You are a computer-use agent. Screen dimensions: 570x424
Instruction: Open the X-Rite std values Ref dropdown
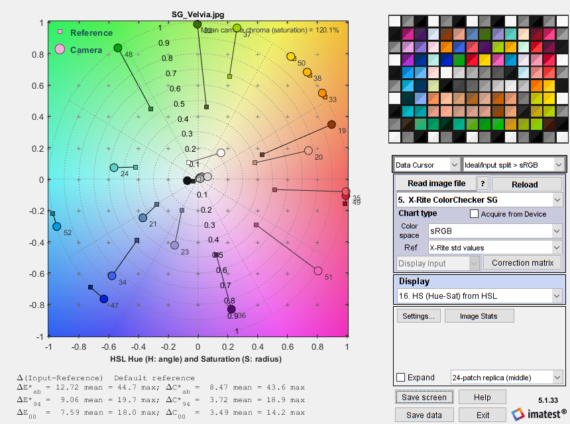494,248
